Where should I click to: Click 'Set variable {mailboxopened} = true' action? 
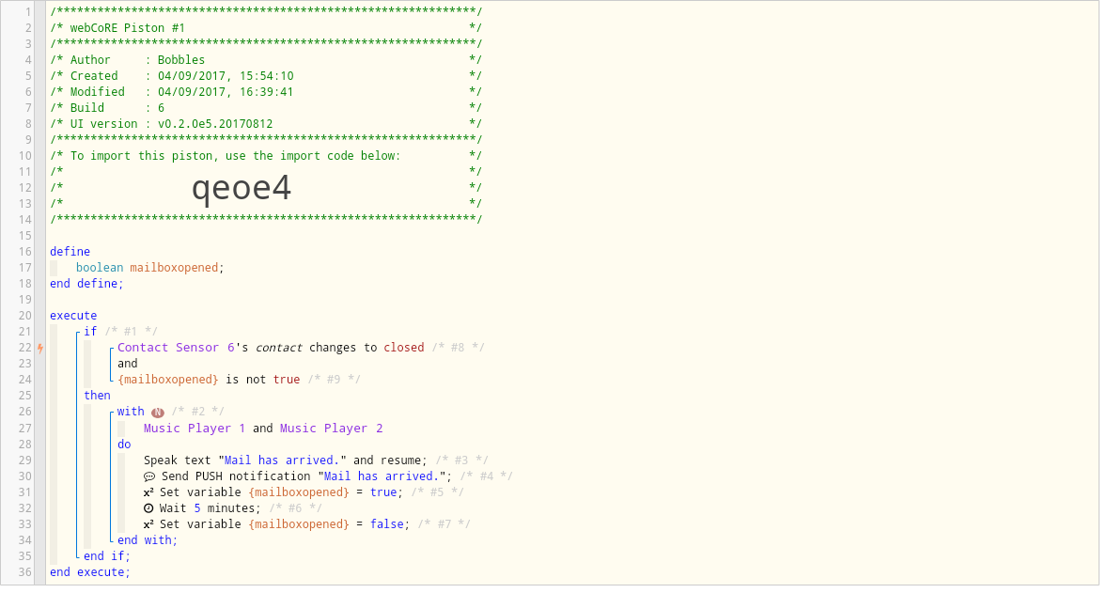pos(273,492)
